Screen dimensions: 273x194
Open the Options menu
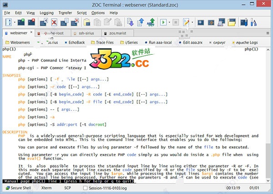(98, 13)
